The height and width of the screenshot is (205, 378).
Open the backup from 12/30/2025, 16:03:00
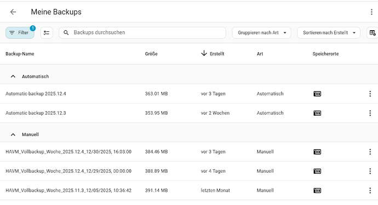pos(68,152)
